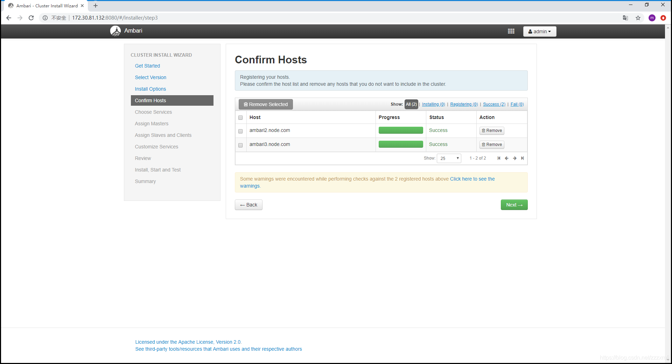Filter hosts by Registering (0)
The image size is (672, 364).
coord(464,104)
